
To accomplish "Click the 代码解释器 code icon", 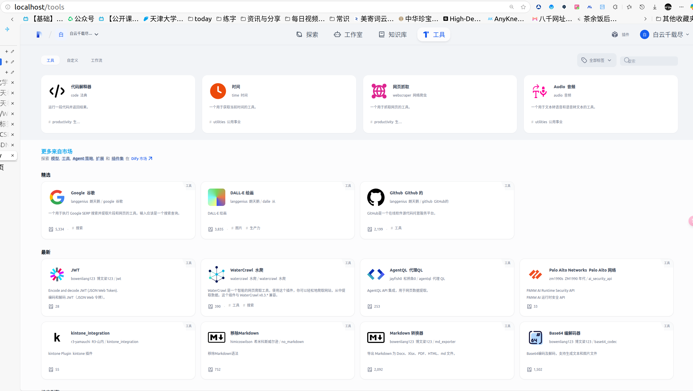I will [57, 91].
